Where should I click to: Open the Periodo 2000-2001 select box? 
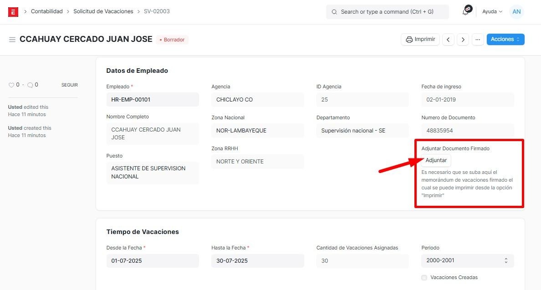(467, 261)
